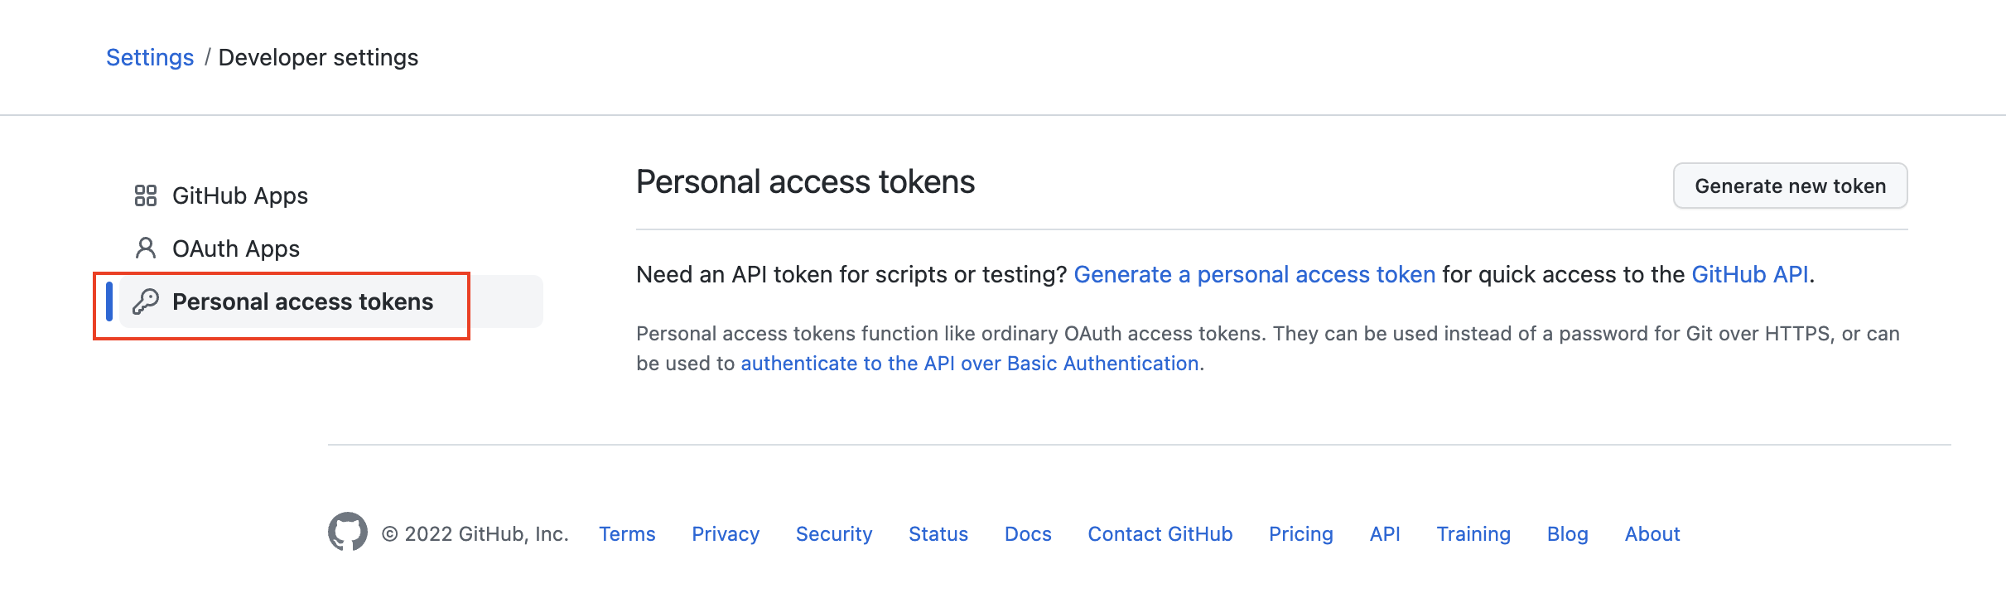The image size is (2006, 598).
Task: Click Contact GitHub in the footer
Action: (x=1160, y=534)
